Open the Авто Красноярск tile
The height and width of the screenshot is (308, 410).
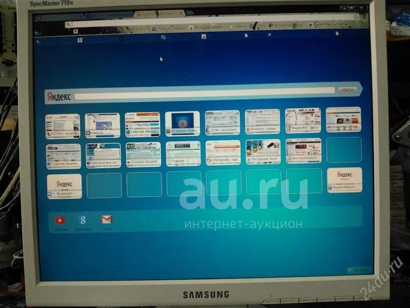point(303,151)
